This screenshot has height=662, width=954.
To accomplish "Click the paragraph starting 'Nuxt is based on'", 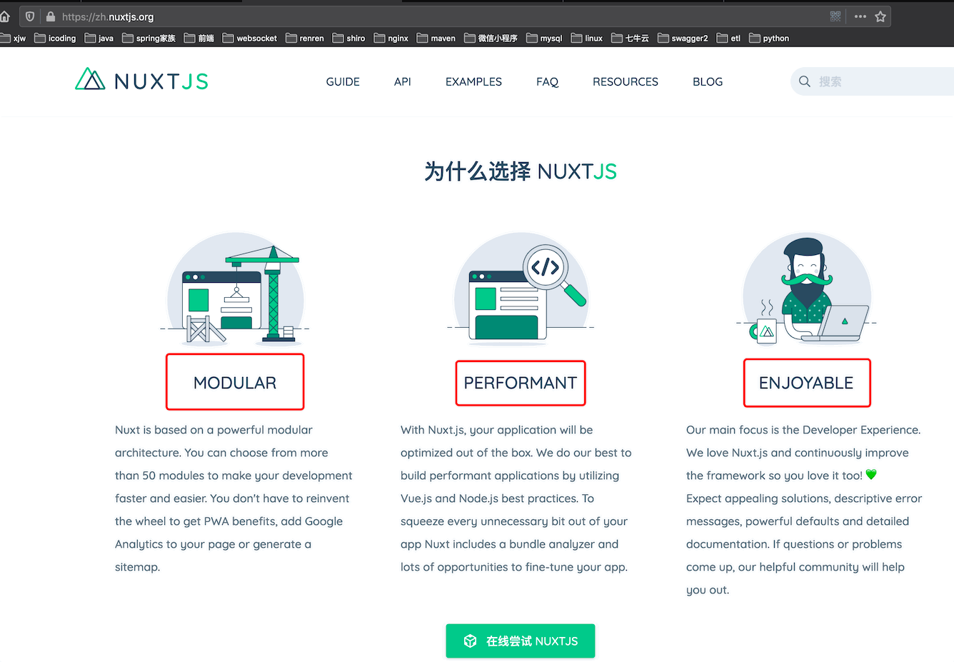I will 234,498.
